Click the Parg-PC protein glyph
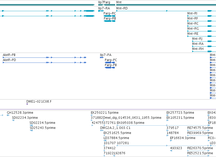Screen dimensions: 216x157 coord(110,63)
